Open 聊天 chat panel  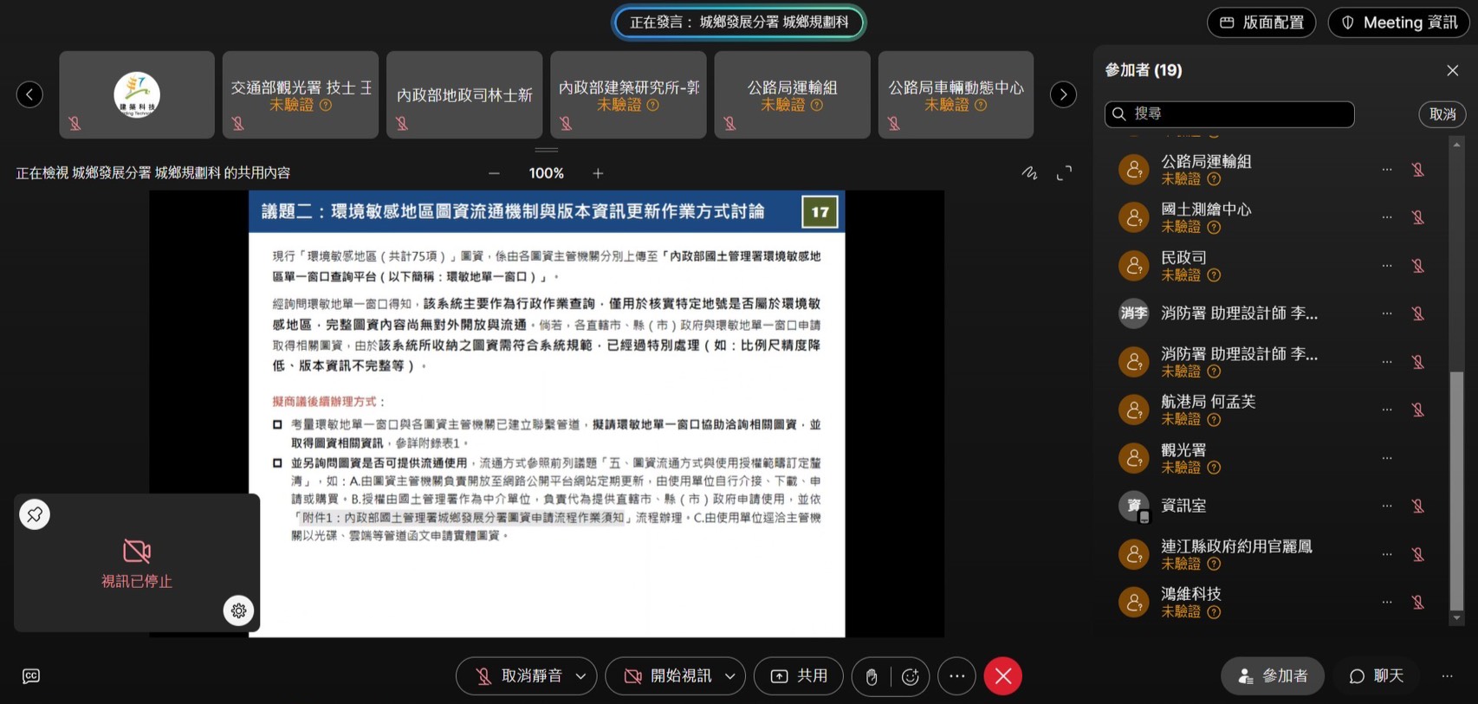[x=1377, y=676]
